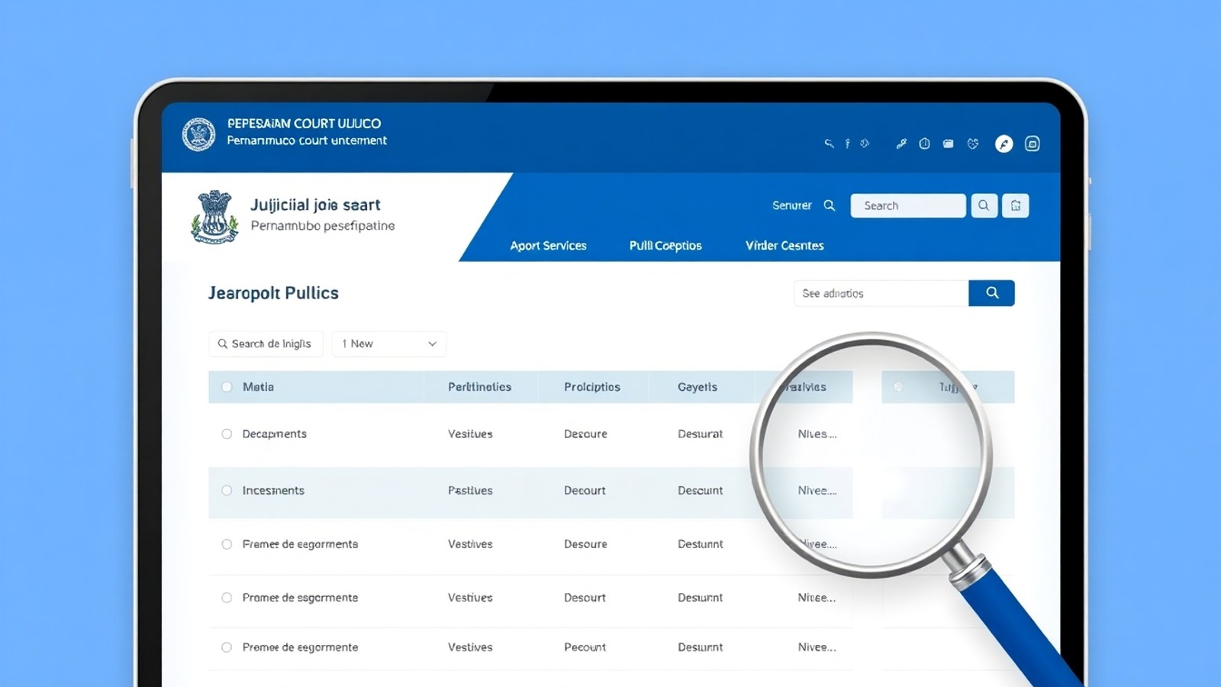
Task: Select the Decapments row radio button
Action: pos(227,434)
